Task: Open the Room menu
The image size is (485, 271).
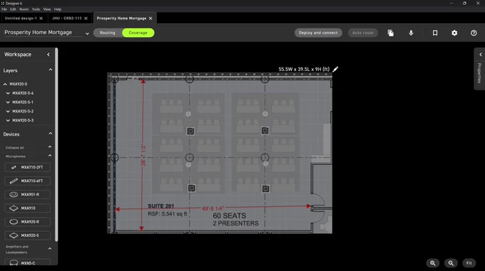Action: (24, 9)
